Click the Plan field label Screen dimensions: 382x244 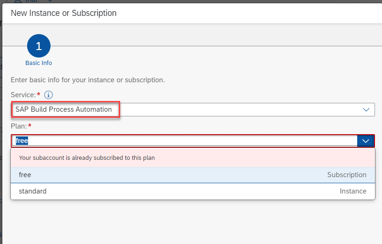pyautogui.click(x=19, y=126)
